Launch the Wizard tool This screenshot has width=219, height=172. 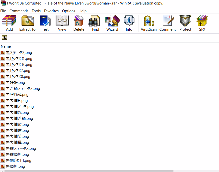pos(112,21)
